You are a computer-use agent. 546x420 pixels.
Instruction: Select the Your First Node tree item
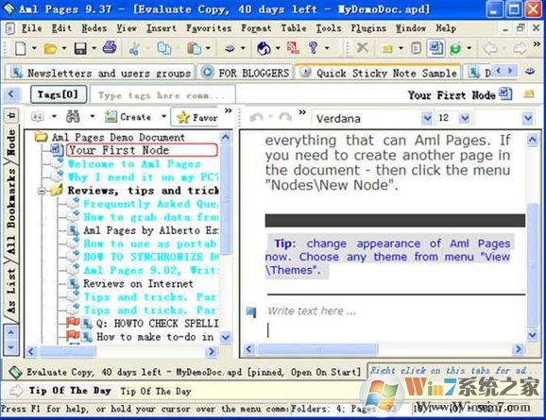click(142, 150)
